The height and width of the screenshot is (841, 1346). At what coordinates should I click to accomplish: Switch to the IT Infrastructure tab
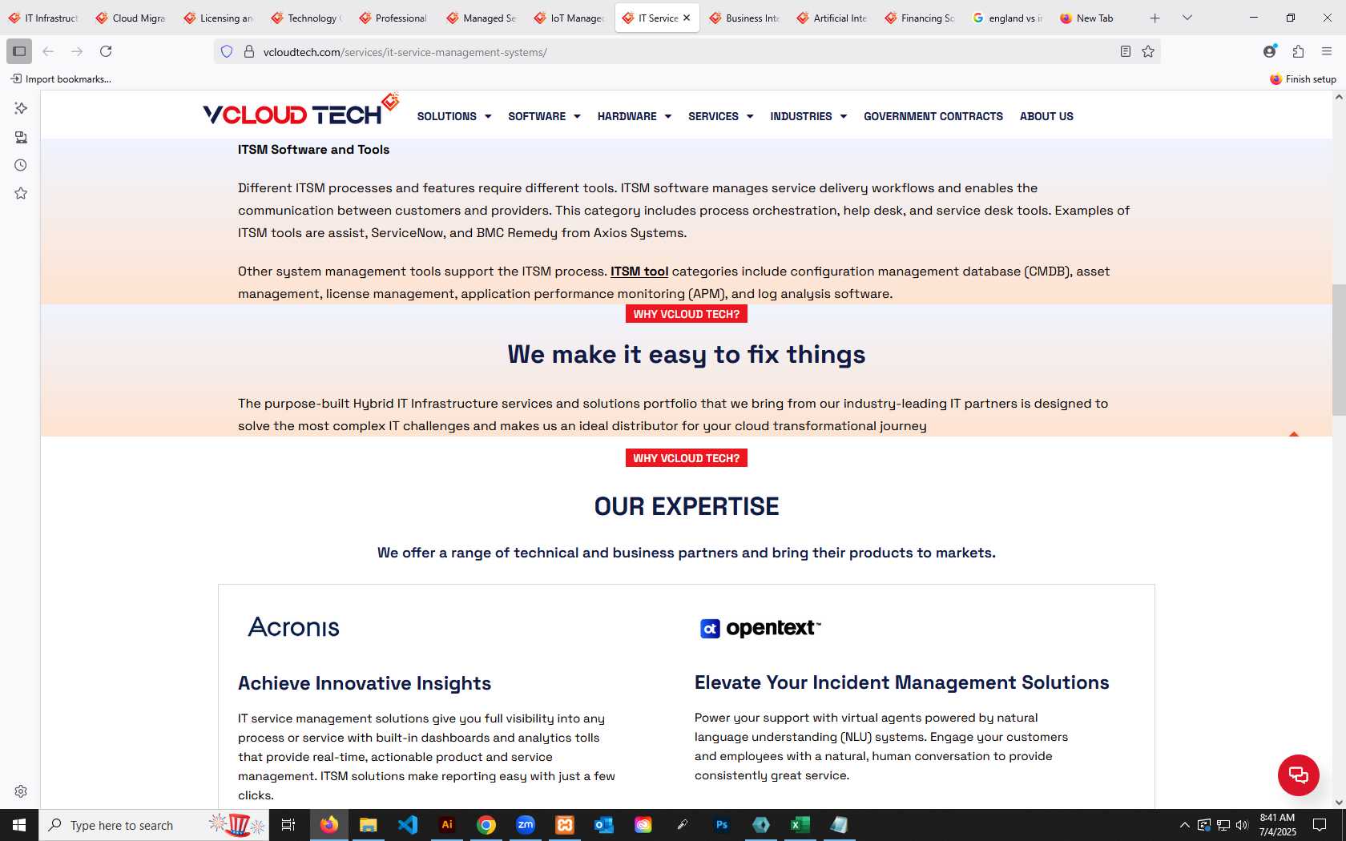point(44,18)
